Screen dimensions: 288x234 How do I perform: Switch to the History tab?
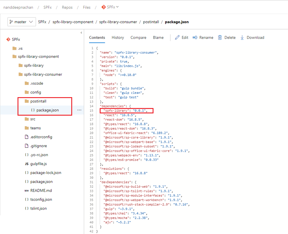point(118,37)
